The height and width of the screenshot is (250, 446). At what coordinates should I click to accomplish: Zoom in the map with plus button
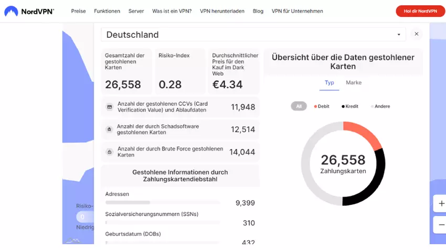click(x=441, y=203)
